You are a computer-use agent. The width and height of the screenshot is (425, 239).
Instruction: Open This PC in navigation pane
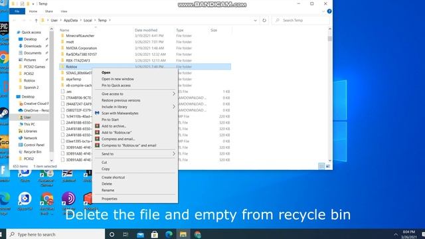[29, 124]
